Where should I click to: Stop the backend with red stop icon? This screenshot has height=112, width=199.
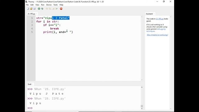pyautogui.click(x=61, y=9)
